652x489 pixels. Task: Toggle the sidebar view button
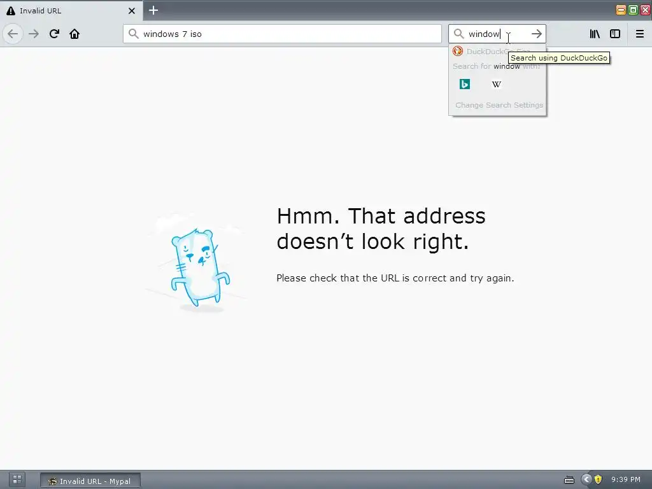pos(615,34)
